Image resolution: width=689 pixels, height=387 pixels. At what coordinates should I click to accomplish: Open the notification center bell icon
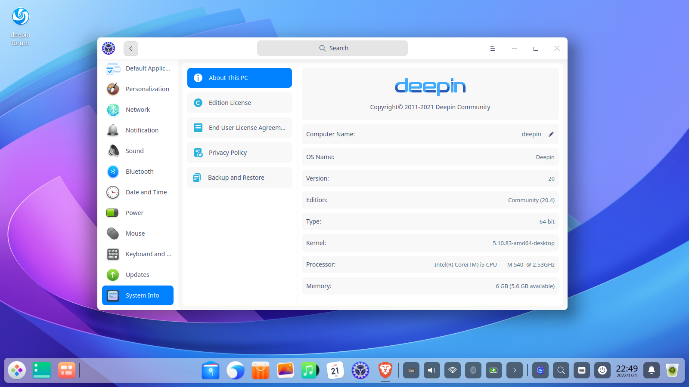pos(652,370)
